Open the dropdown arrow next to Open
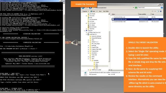Screen dimensions: 166x93 (x=97, y=11)
